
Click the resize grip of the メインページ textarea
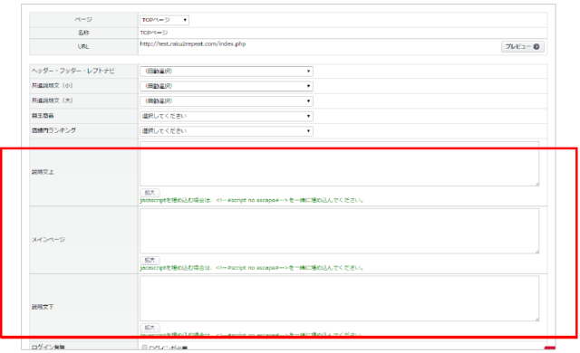point(536,251)
